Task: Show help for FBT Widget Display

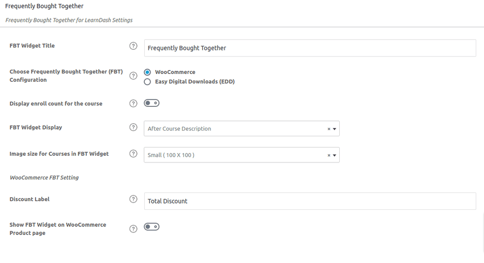Action: point(133,127)
